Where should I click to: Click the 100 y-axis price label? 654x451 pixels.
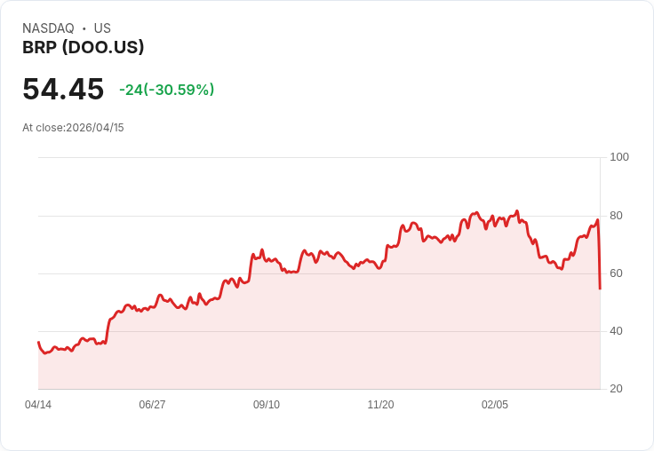pyautogui.click(x=618, y=157)
